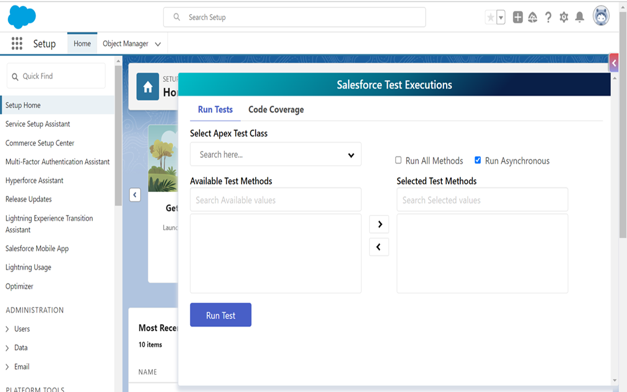The image size is (627, 392).
Task: Open the favorites list dropdown arrow
Action: (x=501, y=18)
